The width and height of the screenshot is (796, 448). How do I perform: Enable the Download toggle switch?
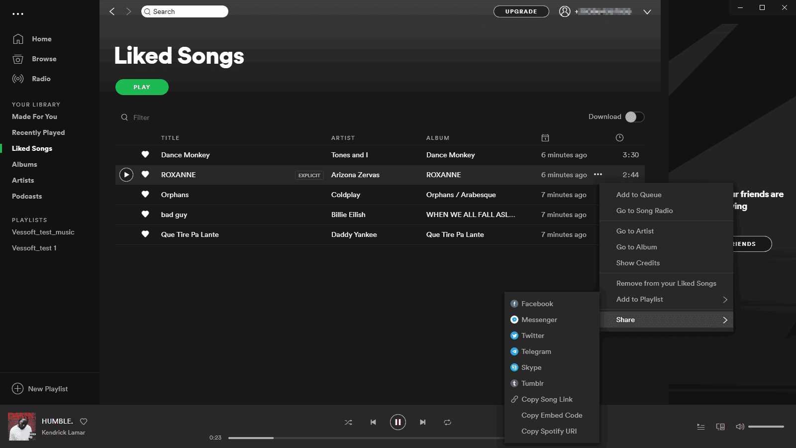tap(635, 117)
